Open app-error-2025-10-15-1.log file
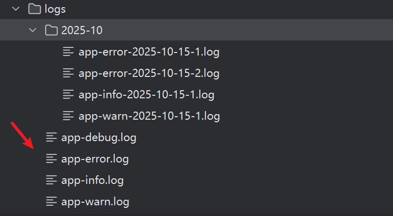The width and height of the screenshot is (393, 216). coord(149,51)
